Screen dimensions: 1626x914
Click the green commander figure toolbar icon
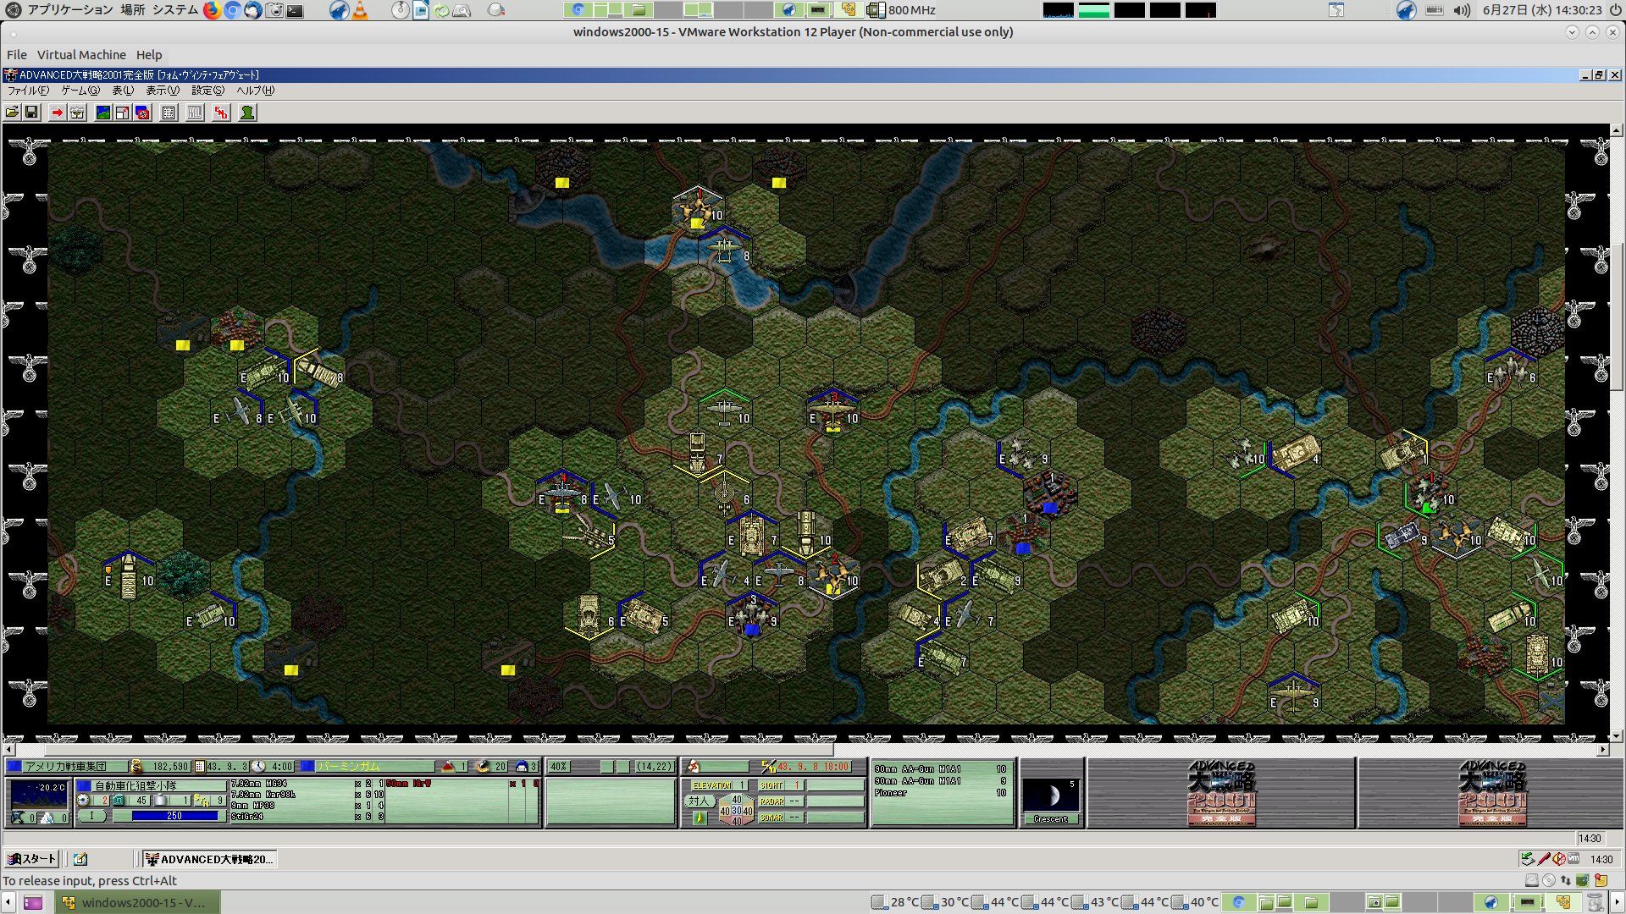pos(247,113)
